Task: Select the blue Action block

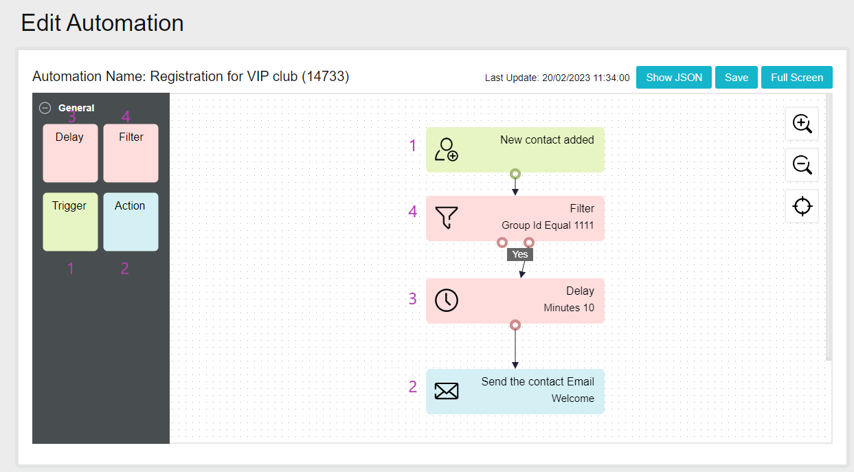Action: pos(131,221)
